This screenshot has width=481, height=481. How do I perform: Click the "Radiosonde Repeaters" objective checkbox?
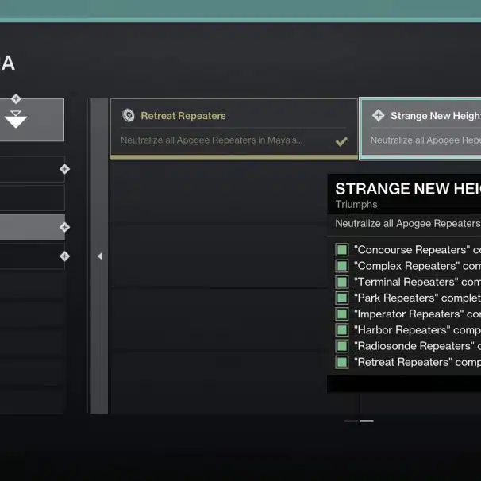(x=342, y=346)
